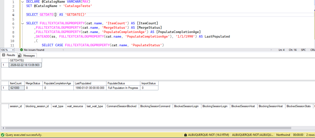Click the Northwind database in status bar
The width and height of the screenshot is (315, 138).
(283, 135)
